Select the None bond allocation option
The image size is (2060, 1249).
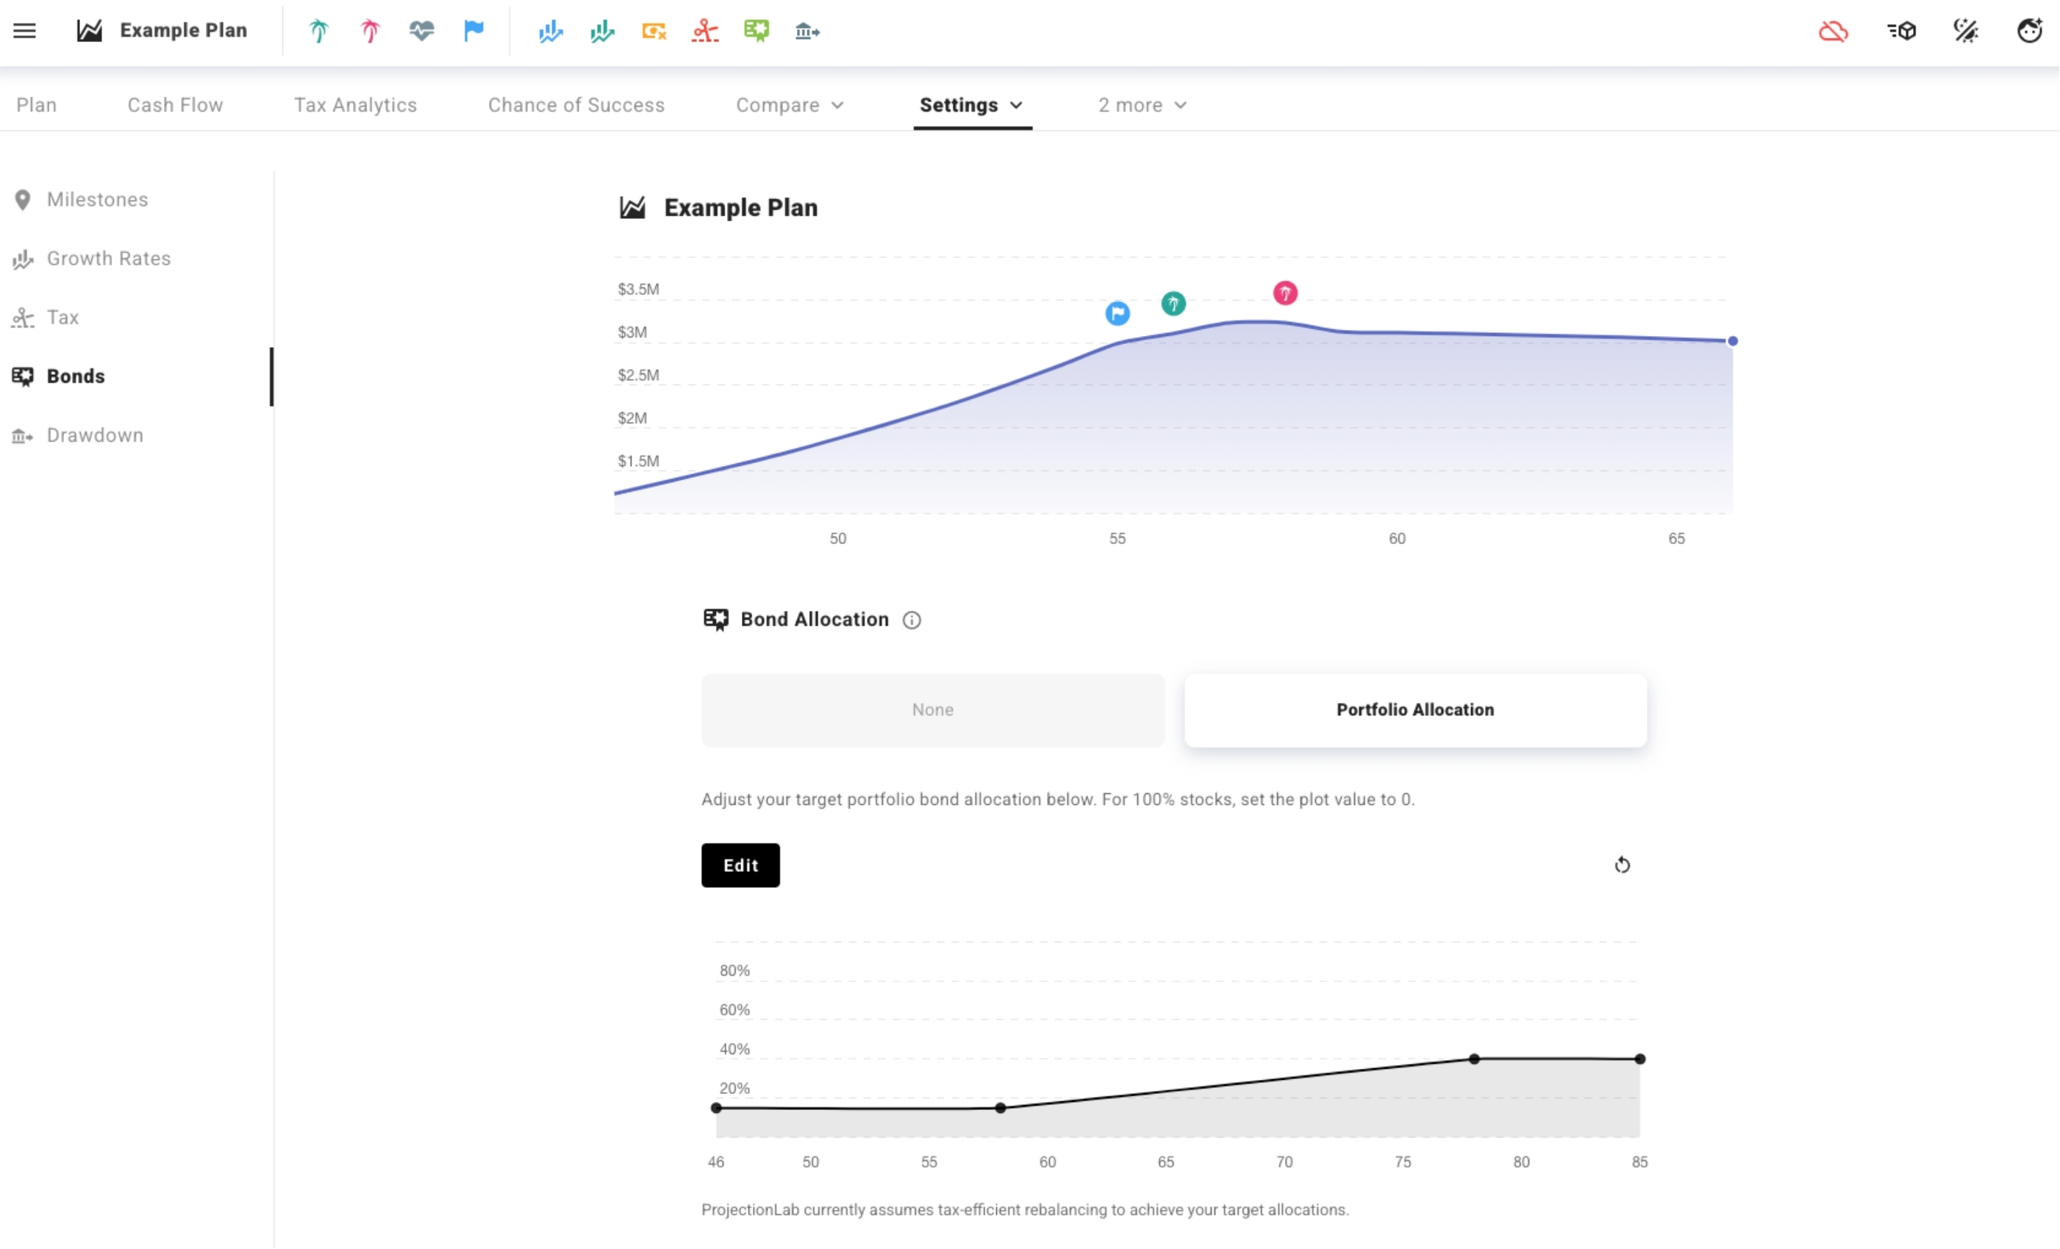click(x=932, y=709)
